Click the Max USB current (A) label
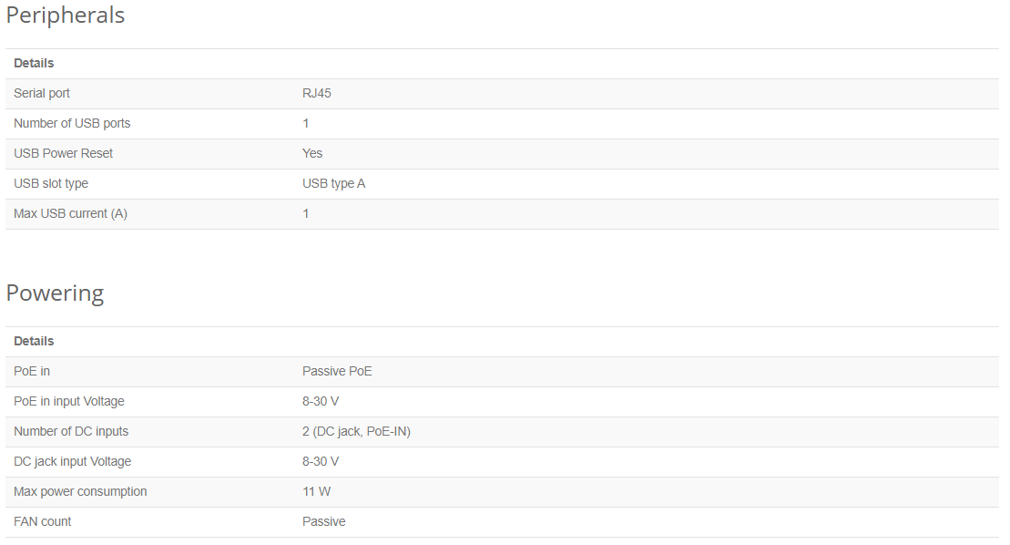 [70, 213]
